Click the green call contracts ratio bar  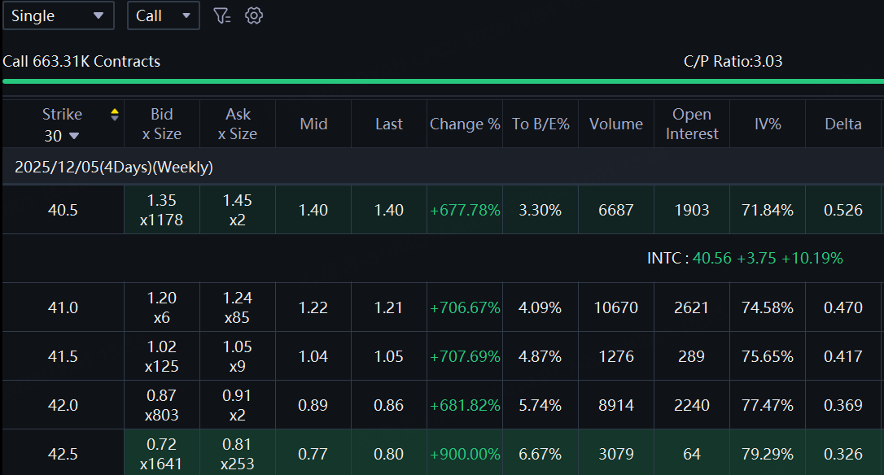(442, 81)
